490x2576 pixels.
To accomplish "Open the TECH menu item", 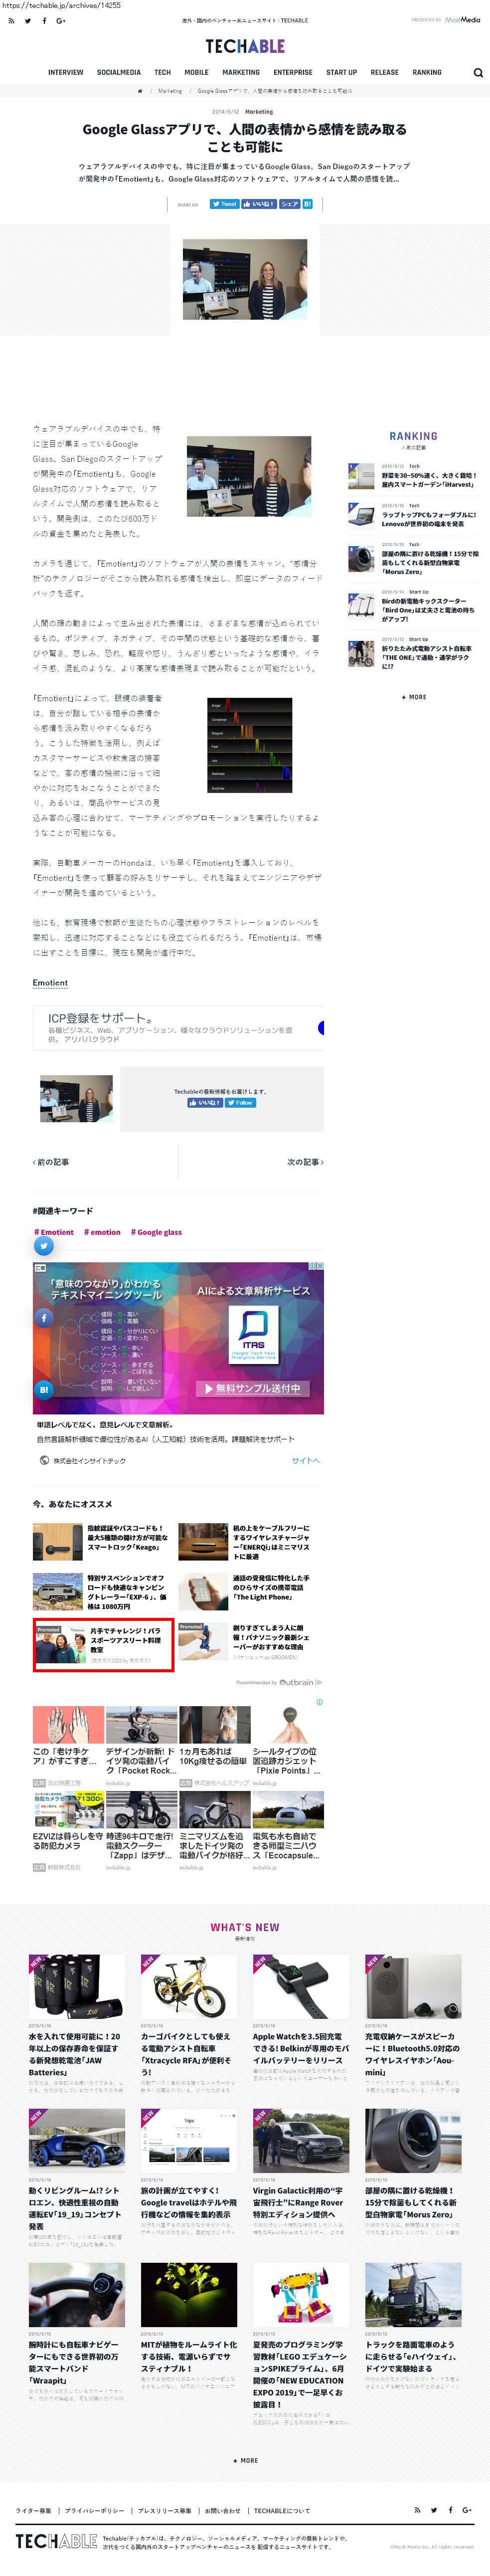I will click(162, 72).
